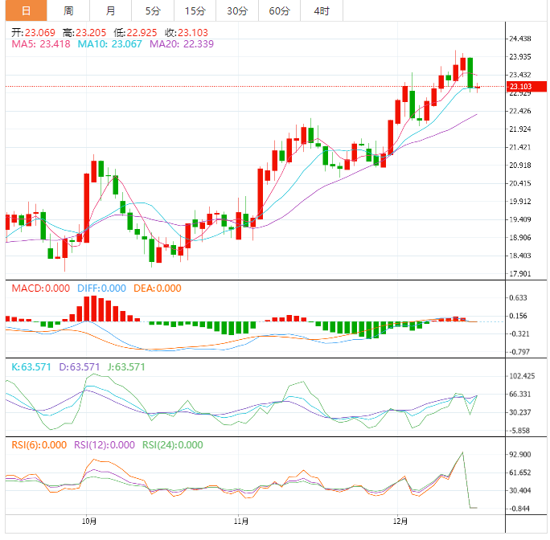Click the MA5:23.418 indicator label
The height and width of the screenshot is (540, 550).
pos(40,44)
